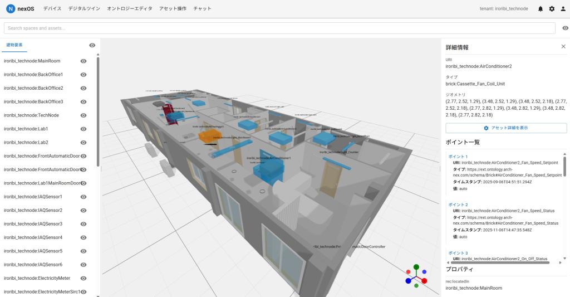The image size is (570, 297).
Task: Hide IAQSensor1 in the list
Action: 83,197
